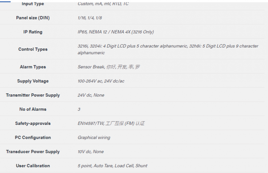Viewport: 268px width, 173px height.
Task: Select the PC Configuration label
Action: pyautogui.click(x=33, y=138)
